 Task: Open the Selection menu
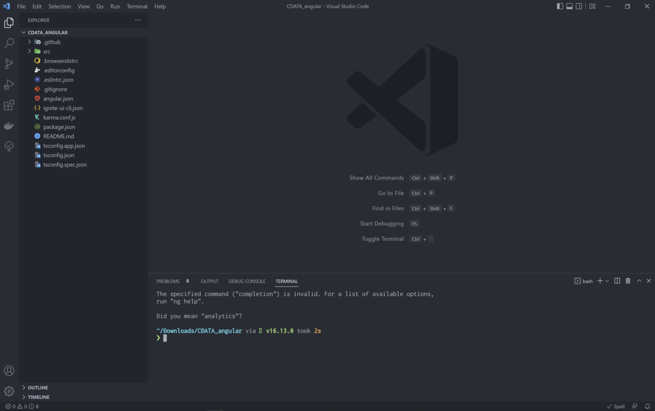(x=59, y=7)
